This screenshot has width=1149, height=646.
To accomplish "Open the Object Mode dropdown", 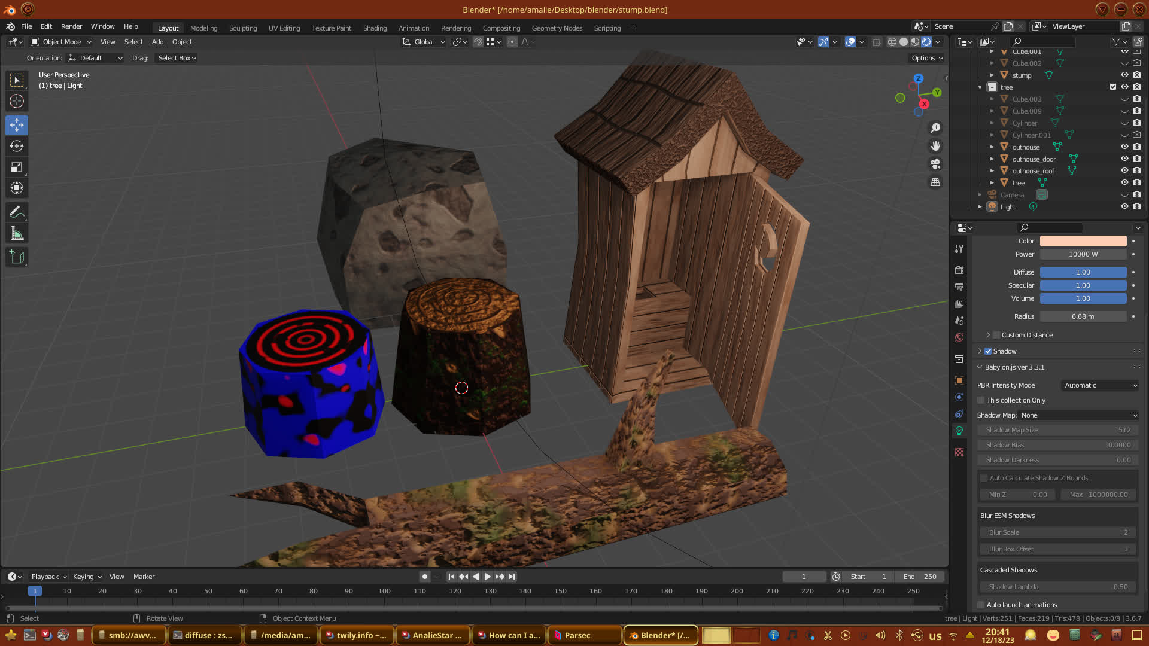I will 62,42.
